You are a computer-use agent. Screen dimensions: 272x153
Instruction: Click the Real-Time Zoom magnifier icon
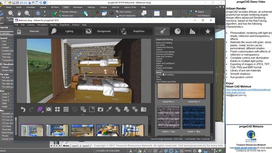(x=11, y=13)
